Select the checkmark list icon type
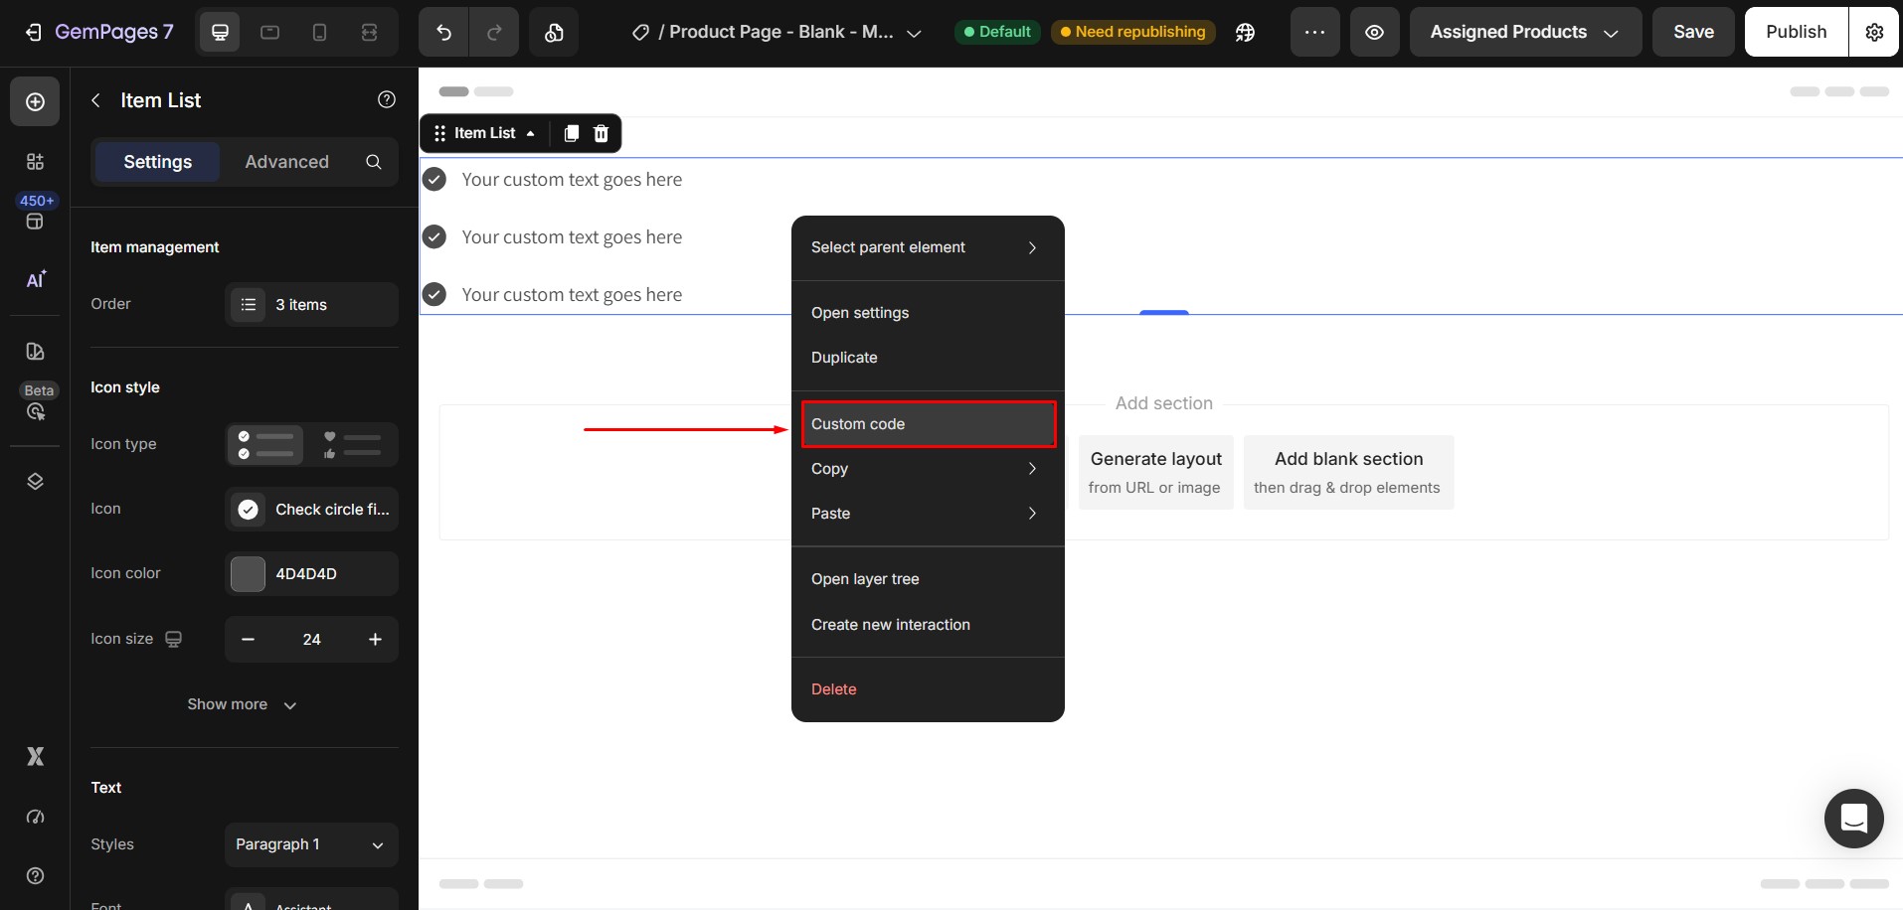1903x910 pixels. tap(265, 444)
